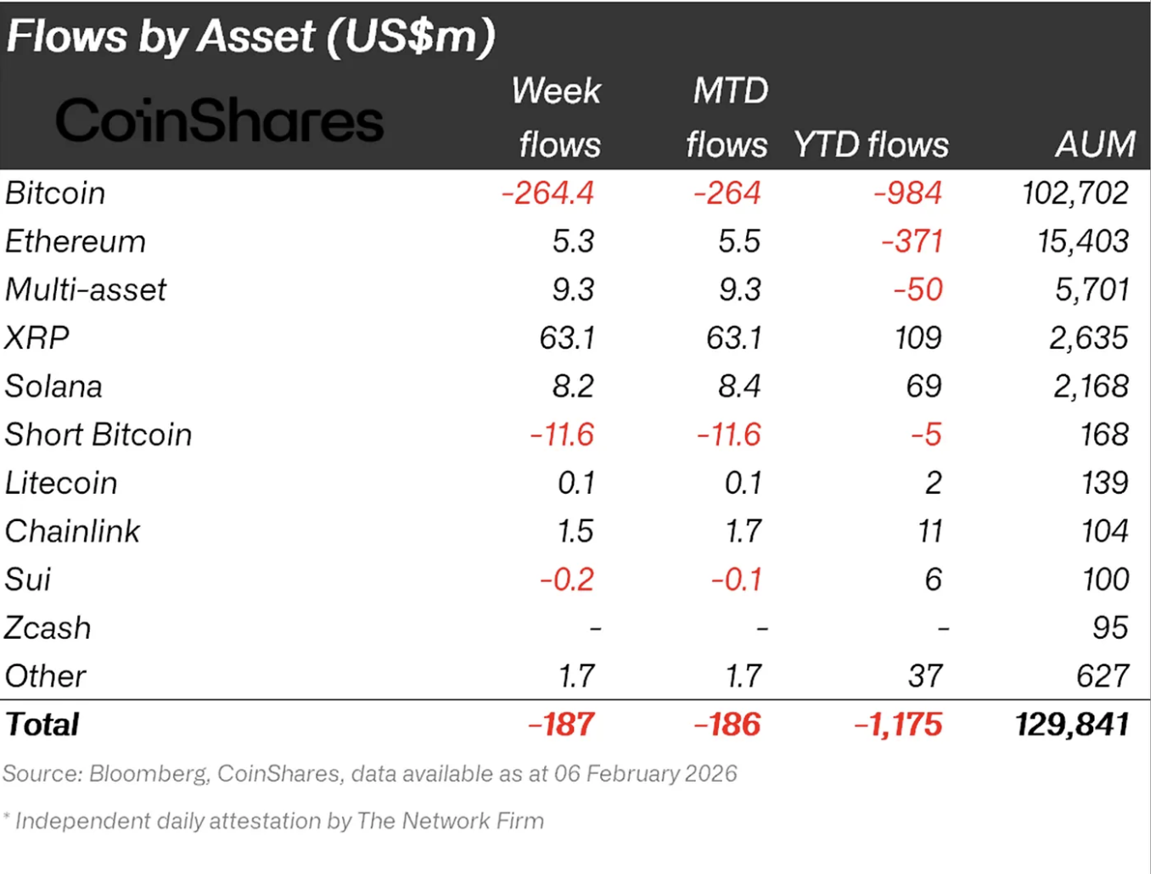The height and width of the screenshot is (874, 1156).
Task: Select the MTD flows column header
Action: (728, 118)
